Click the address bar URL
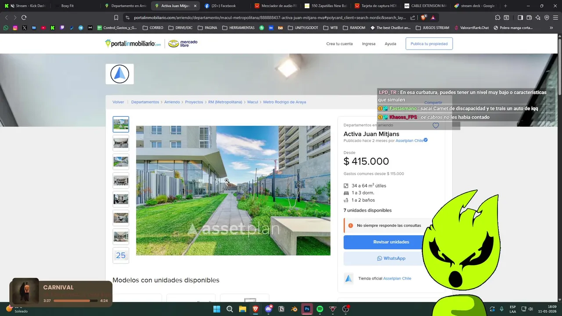The width and height of the screenshot is (562, 316). [x=270, y=18]
